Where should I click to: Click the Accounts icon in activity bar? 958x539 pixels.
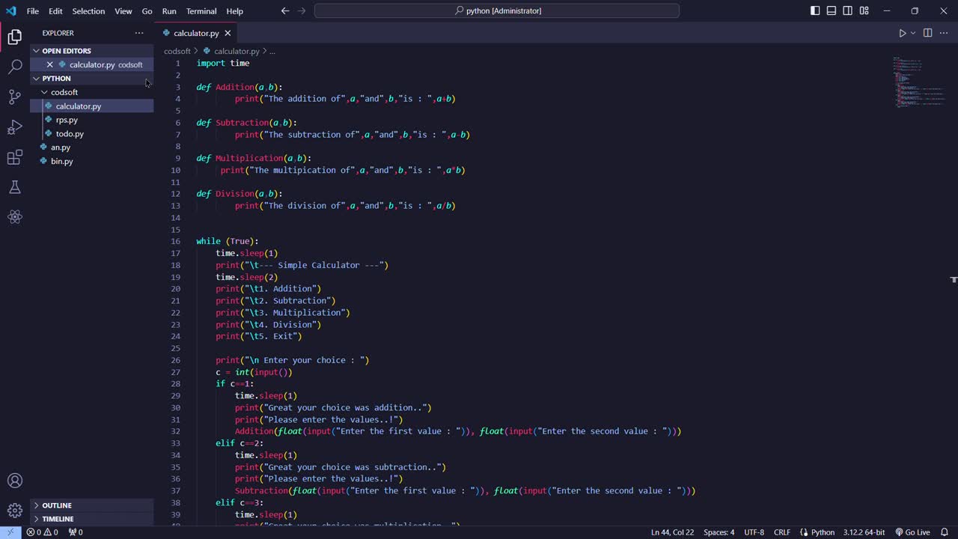pos(15,481)
